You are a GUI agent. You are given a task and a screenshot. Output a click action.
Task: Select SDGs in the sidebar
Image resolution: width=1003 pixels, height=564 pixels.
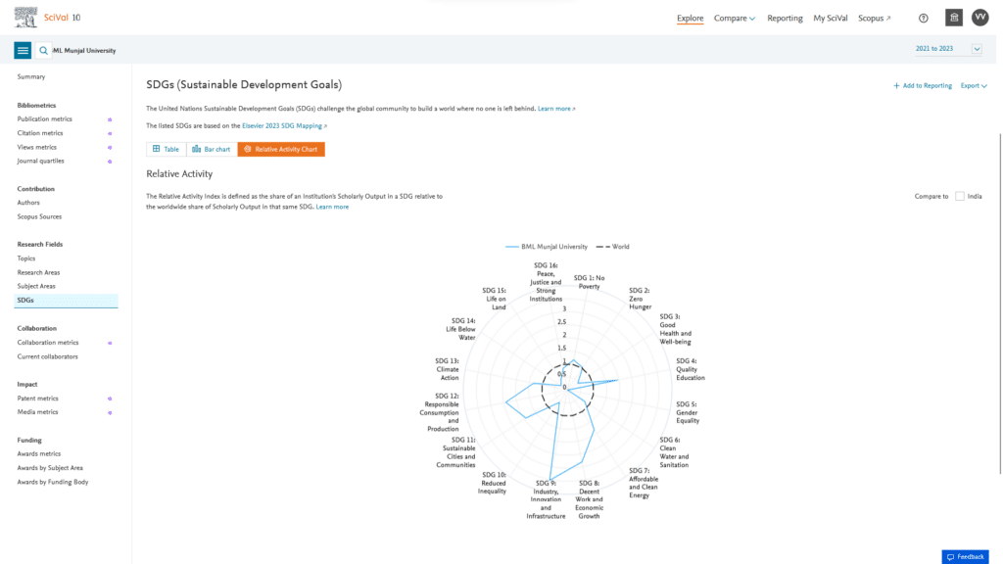66,301
